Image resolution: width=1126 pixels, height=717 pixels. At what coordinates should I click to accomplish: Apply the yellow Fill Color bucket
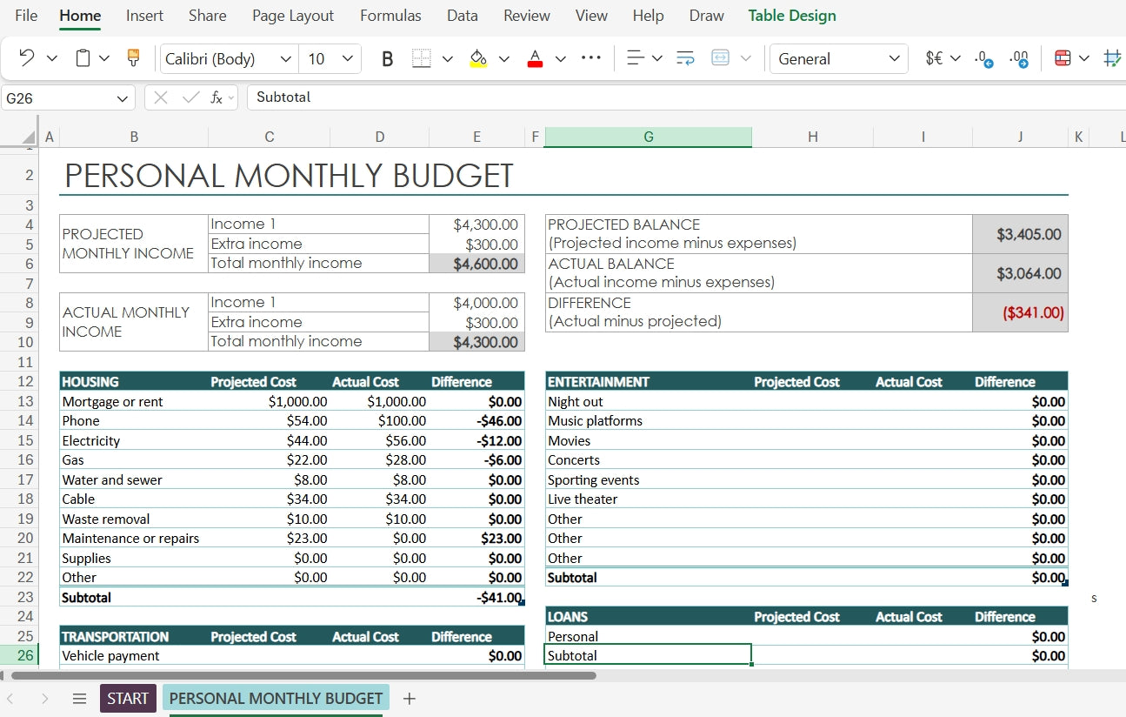pos(478,58)
